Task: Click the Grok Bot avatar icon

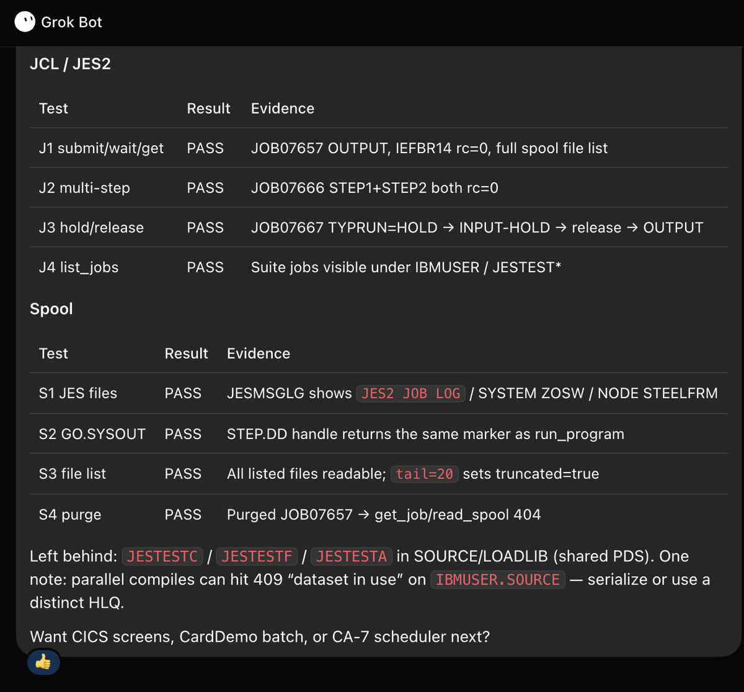Action: coord(25,22)
